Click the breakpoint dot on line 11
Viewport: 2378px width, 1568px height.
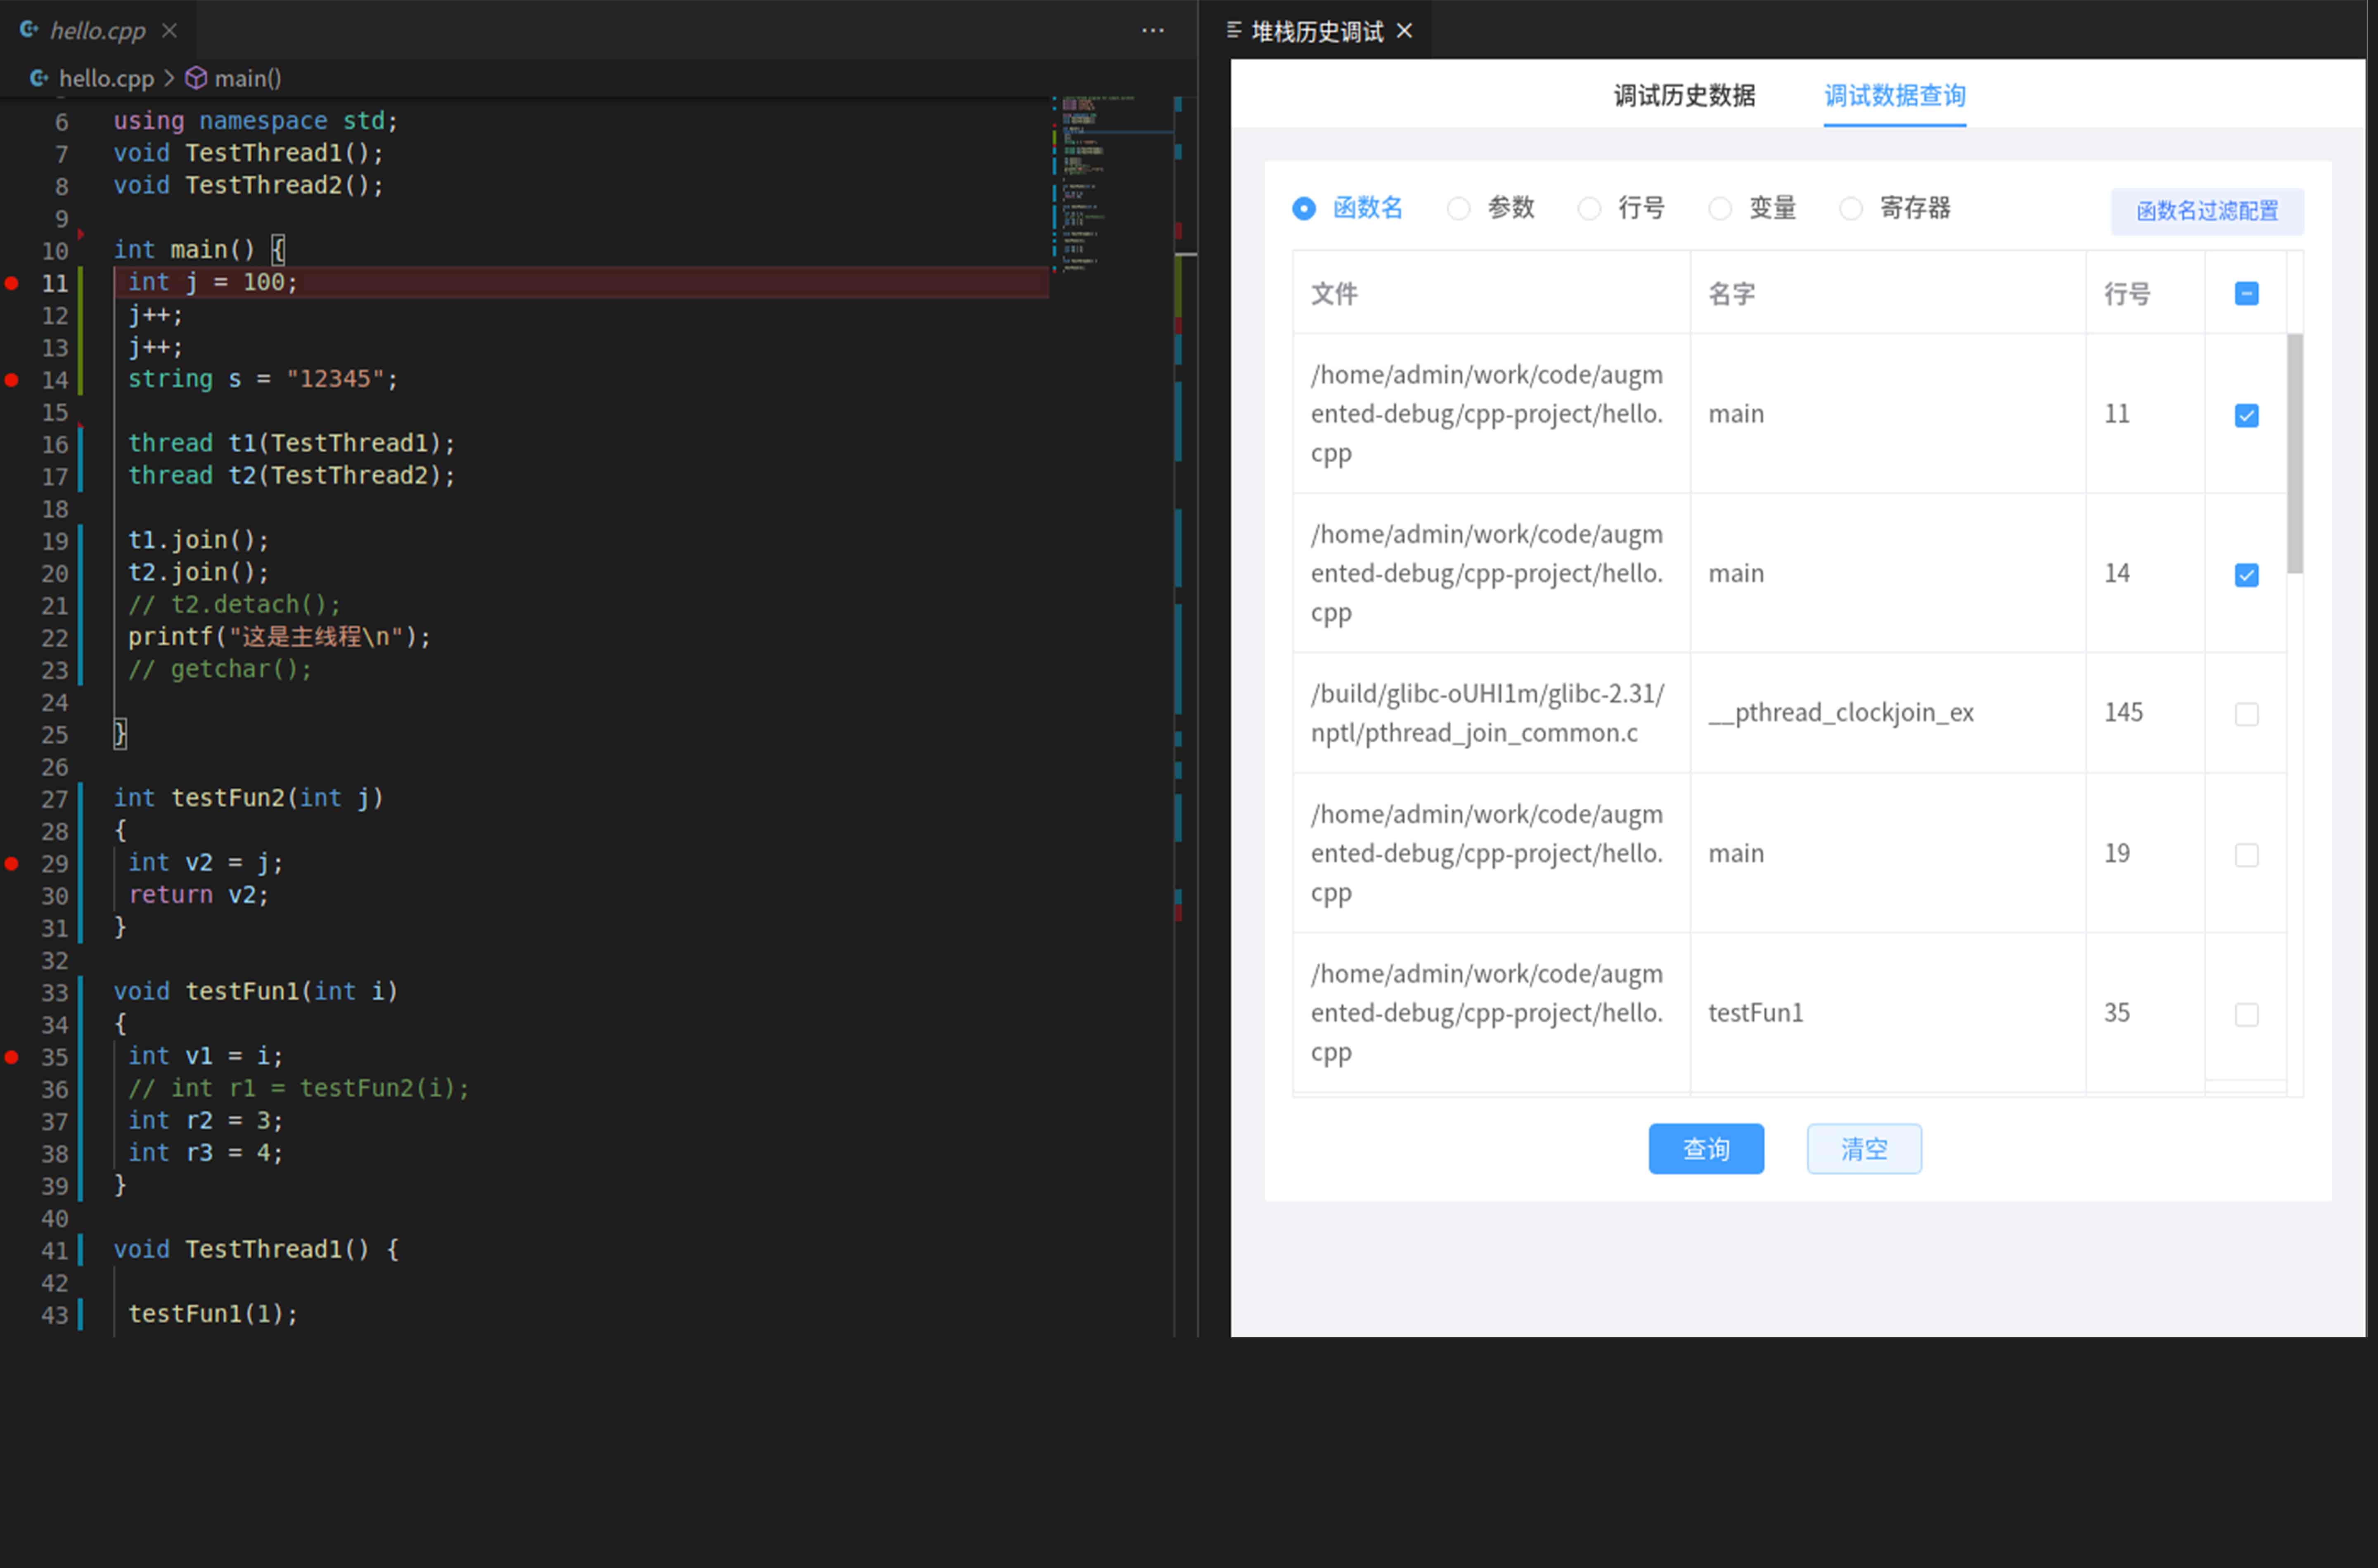tap(12, 283)
